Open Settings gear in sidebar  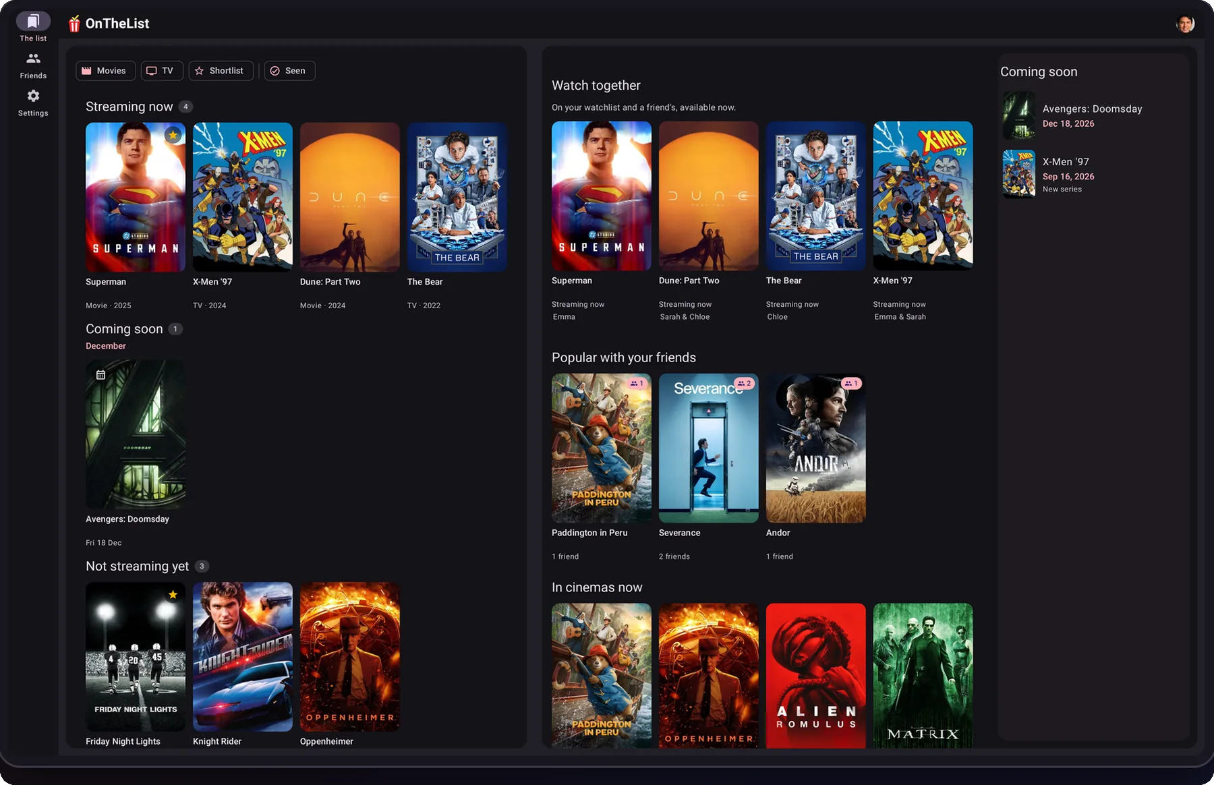point(33,103)
